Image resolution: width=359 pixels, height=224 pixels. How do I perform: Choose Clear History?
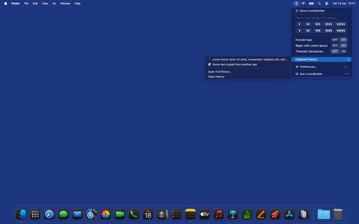pyautogui.click(x=248, y=77)
